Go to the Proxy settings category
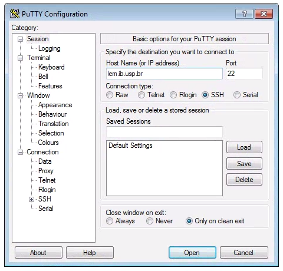This screenshot has width=283, height=271. click(x=46, y=171)
